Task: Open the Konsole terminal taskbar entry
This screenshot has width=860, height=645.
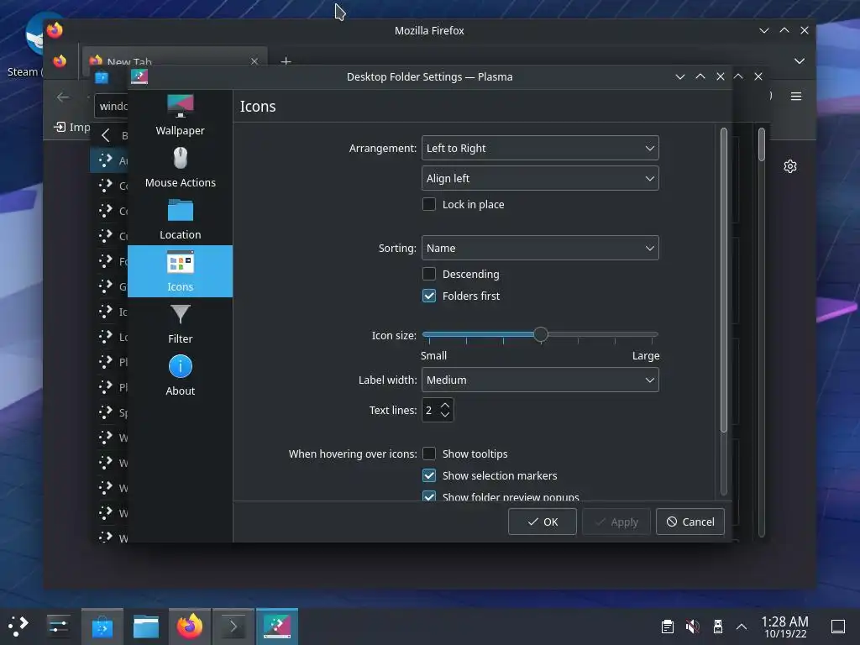Action: [x=233, y=626]
